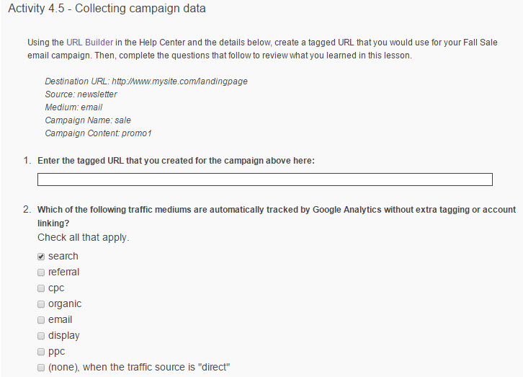Viewport: 523px width, 377px height.
Task: Select the email medium checkbox
Action: coord(41,320)
